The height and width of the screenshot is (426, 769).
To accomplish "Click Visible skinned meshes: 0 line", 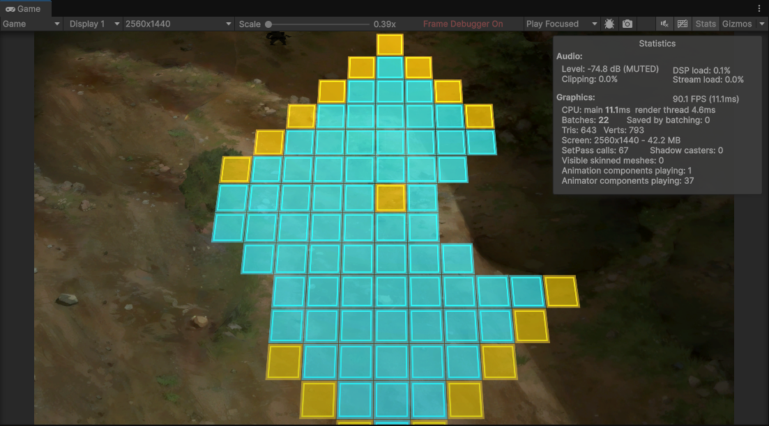I will pos(613,161).
